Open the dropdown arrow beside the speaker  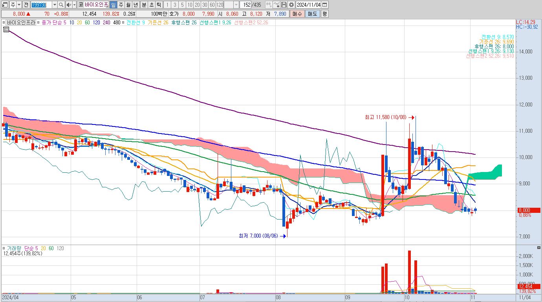click(74, 5)
